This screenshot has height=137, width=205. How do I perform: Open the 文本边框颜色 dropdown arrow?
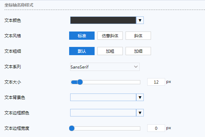click(140, 113)
